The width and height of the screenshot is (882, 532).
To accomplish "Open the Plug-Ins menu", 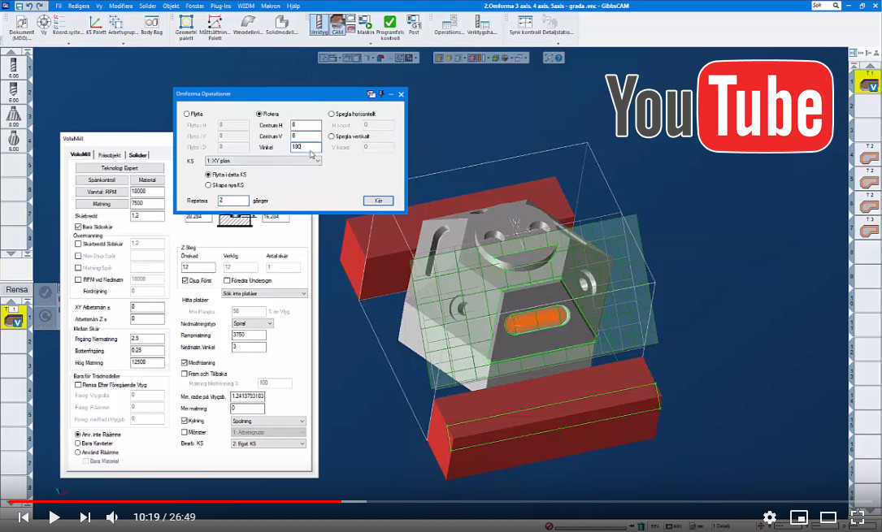I will (x=220, y=6).
